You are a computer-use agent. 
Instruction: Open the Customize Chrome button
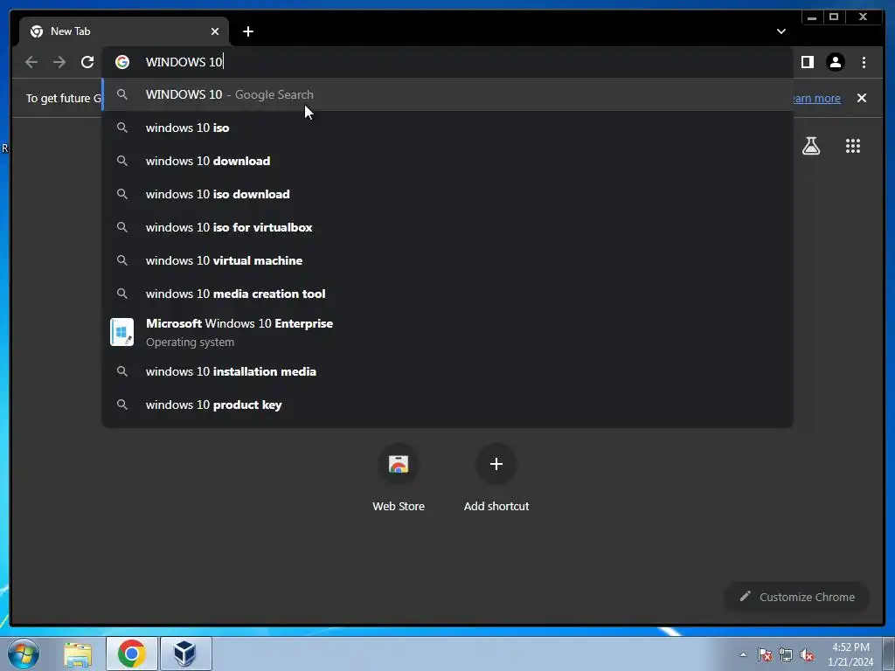coord(797,597)
